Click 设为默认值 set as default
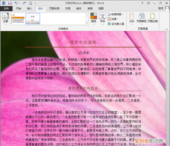This screenshot has width=170, height=146. (116, 24)
